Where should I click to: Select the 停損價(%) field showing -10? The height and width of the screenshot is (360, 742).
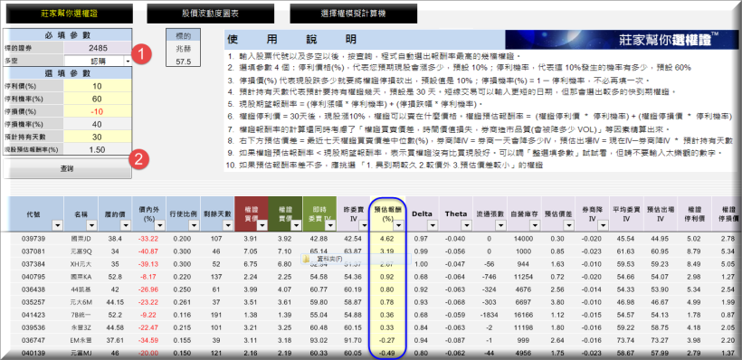point(98,111)
